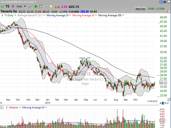Open the blue S dropdown button

[x=161, y=2]
